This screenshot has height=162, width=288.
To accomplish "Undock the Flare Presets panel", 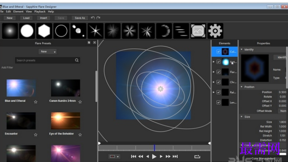I will 89,43.
